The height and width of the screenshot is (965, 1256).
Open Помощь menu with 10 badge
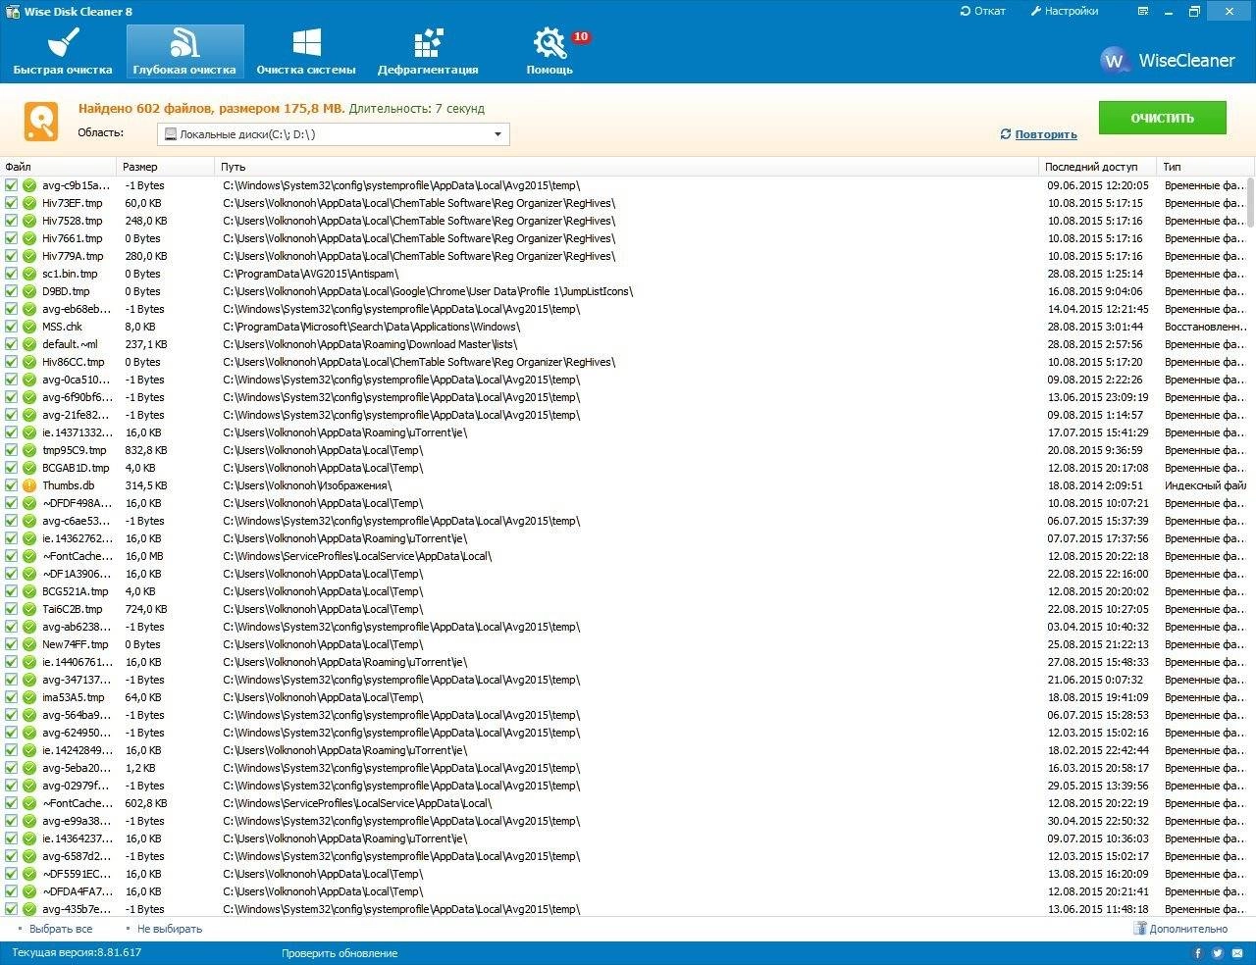(x=549, y=52)
